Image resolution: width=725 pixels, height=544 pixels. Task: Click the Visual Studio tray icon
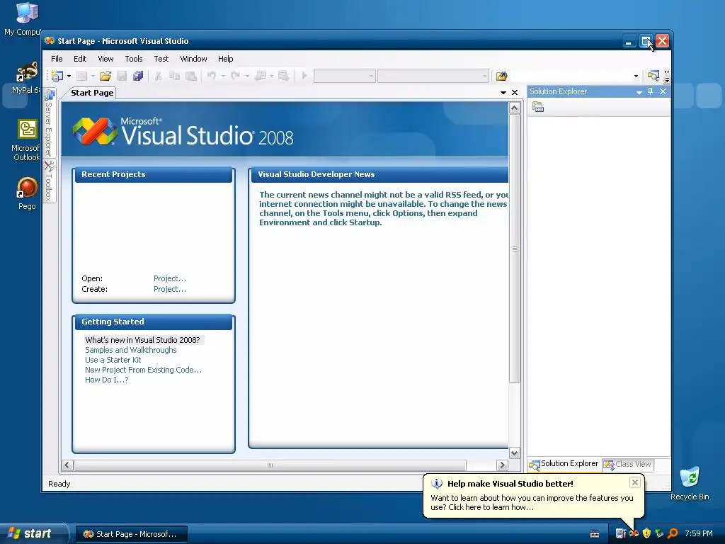coord(634,533)
